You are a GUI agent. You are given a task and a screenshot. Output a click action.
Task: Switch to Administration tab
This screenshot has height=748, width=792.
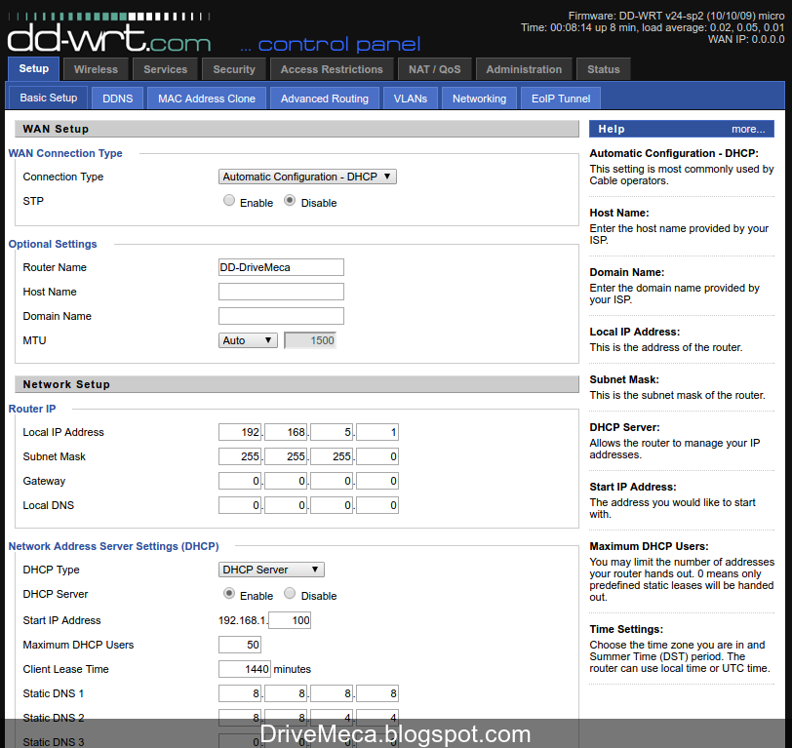524,69
